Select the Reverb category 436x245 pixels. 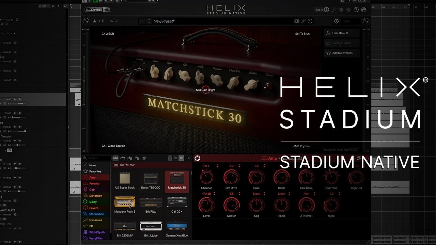pos(96,208)
